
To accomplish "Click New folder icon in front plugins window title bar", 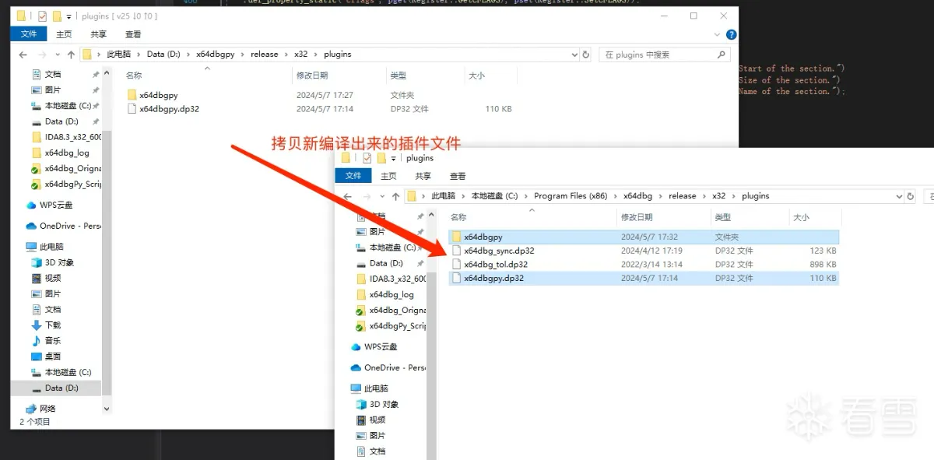I will [381, 158].
